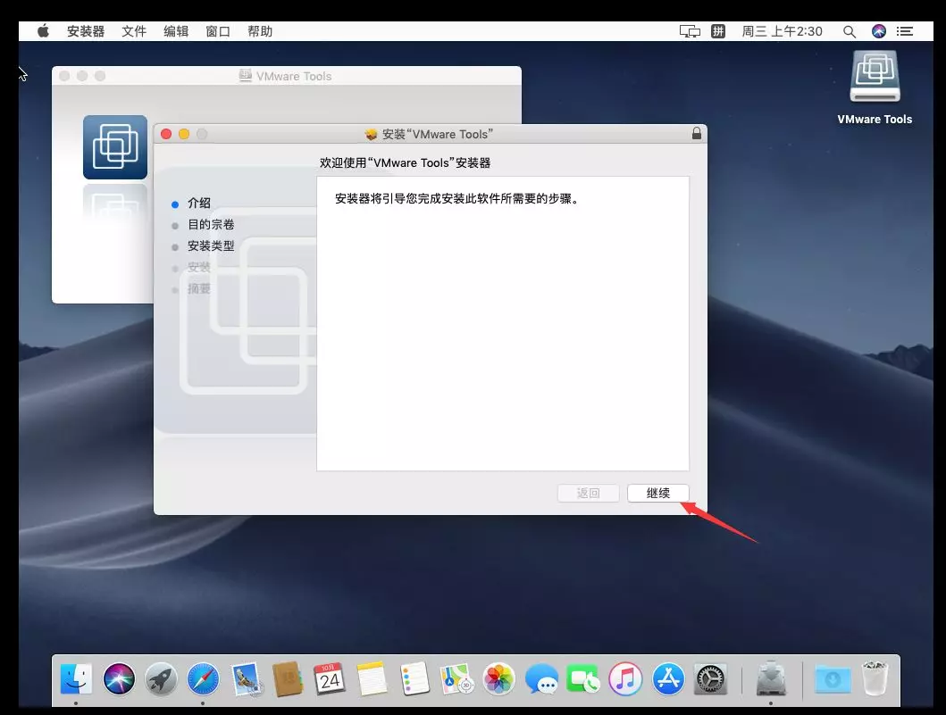Image resolution: width=946 pixels, height=715 pixels.
Task: Click the installer window title 安装“VMware Tools”
Action: [438, 134]
